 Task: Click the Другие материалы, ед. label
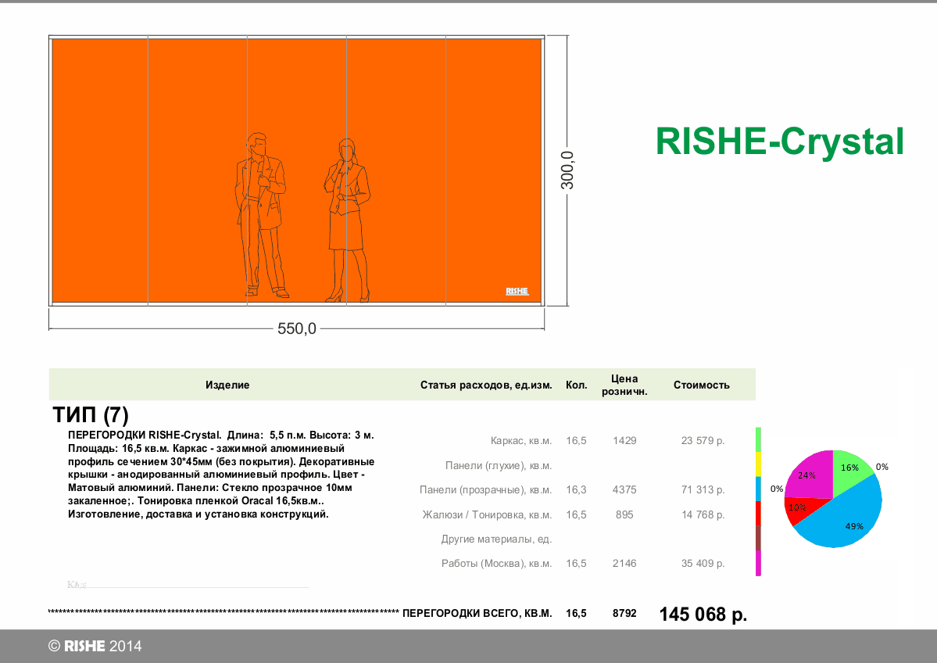click(x=496, y=539)
